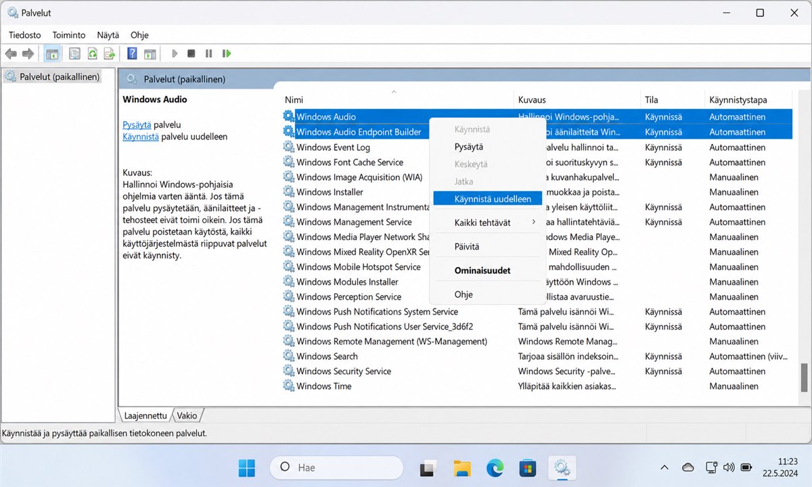Select the Windows Font Cache Service row
The width and height of the screenshot is (812, 487).
point(537,162)
